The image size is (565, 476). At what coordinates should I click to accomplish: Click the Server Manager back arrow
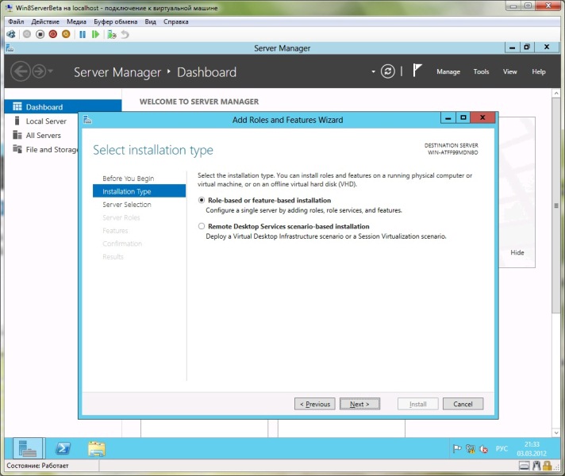coord(21,71)
